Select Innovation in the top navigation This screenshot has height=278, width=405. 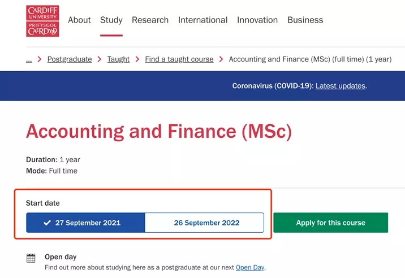pyautogui.click(x=257, y=20)
